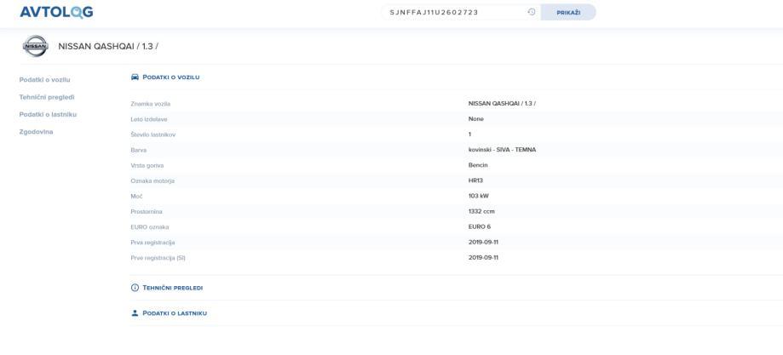Click the Vrsta goriva label
Image resolution: width=783 pixels, height=355 pixels.
point(147,165)
